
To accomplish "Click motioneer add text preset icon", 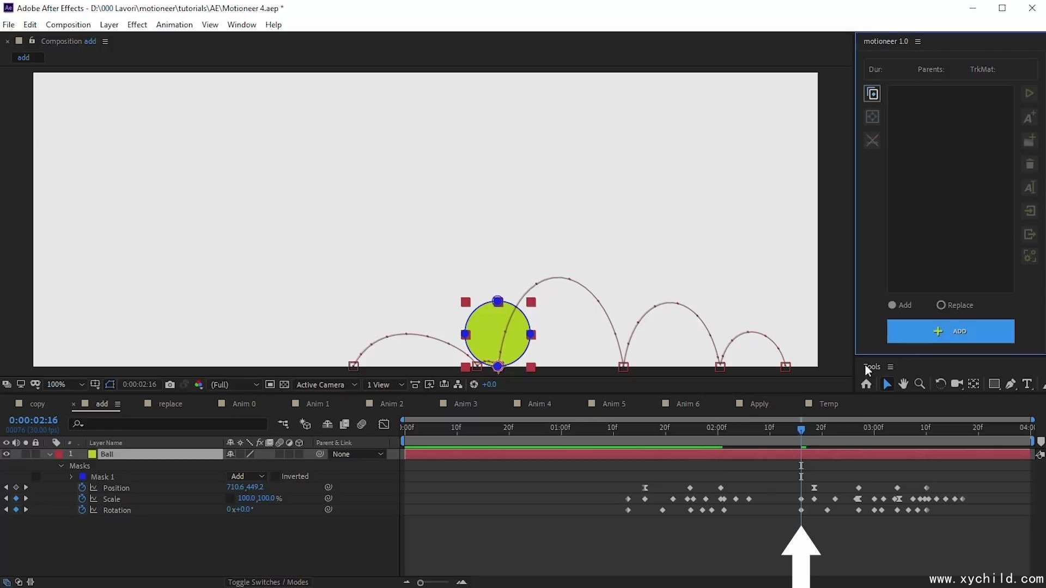I will coord(1029,117).
